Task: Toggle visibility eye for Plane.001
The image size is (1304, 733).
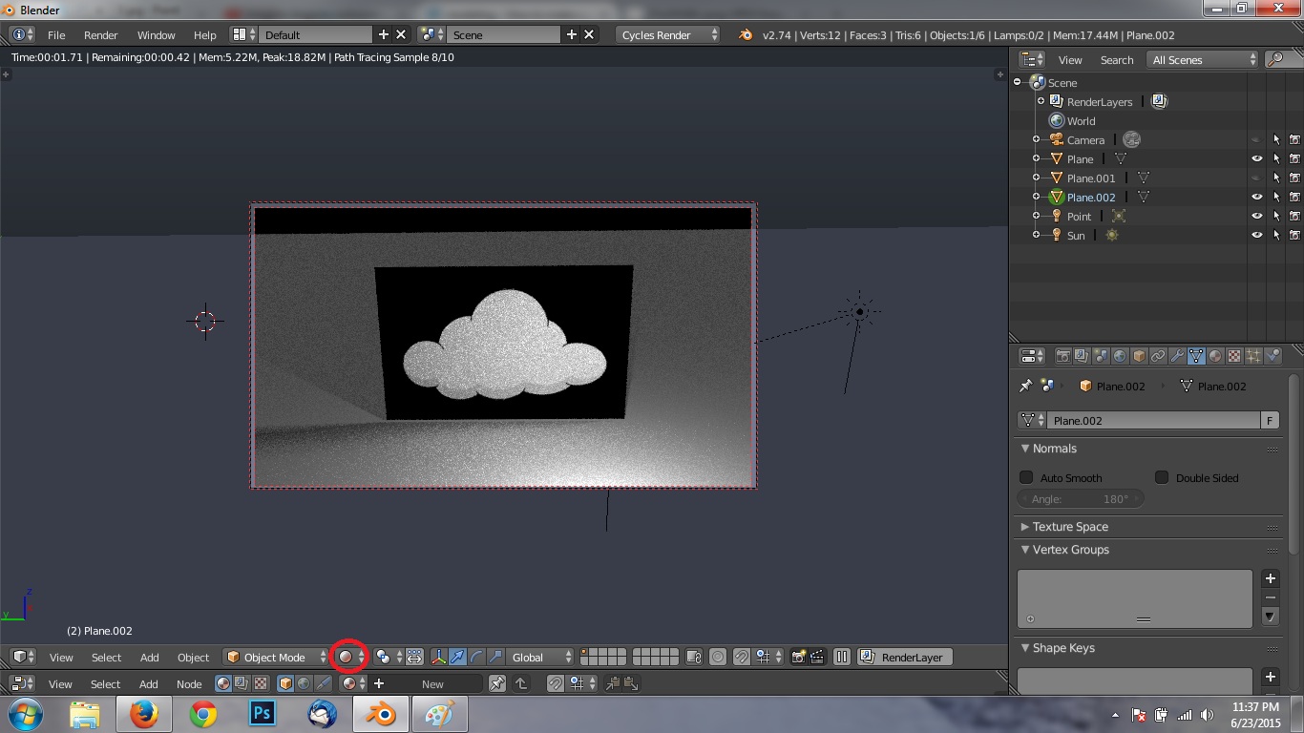Action: (1257, 178)
